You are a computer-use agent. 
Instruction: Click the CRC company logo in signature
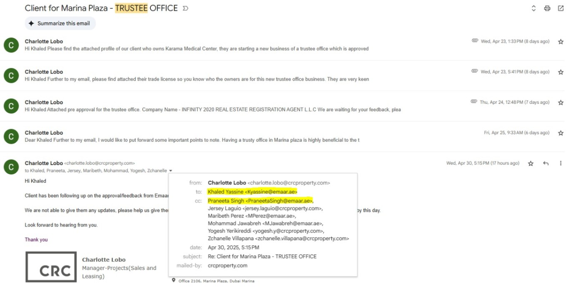coord(51,267)
